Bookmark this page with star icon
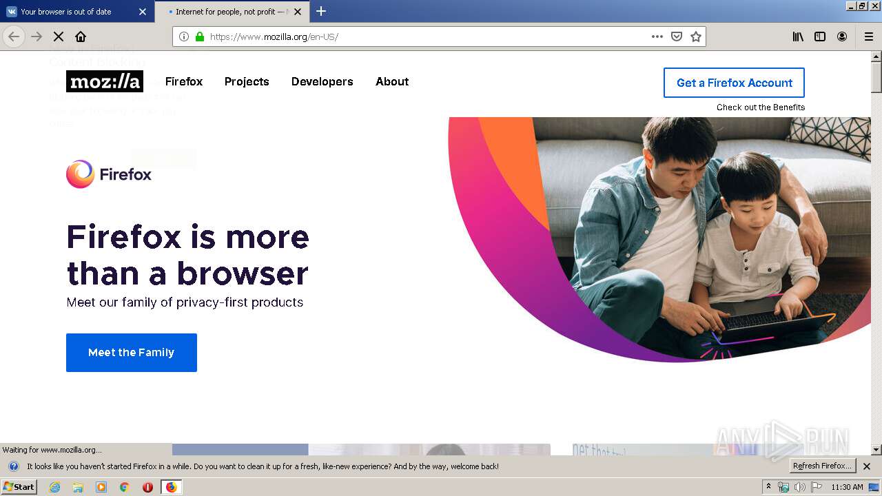The image size is (882, 496). [696, 37]
